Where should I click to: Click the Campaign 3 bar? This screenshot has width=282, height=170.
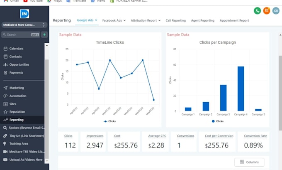[223, 98]
